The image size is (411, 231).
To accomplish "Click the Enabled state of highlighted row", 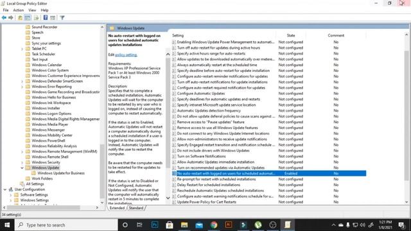I will [x=291, y=173].
